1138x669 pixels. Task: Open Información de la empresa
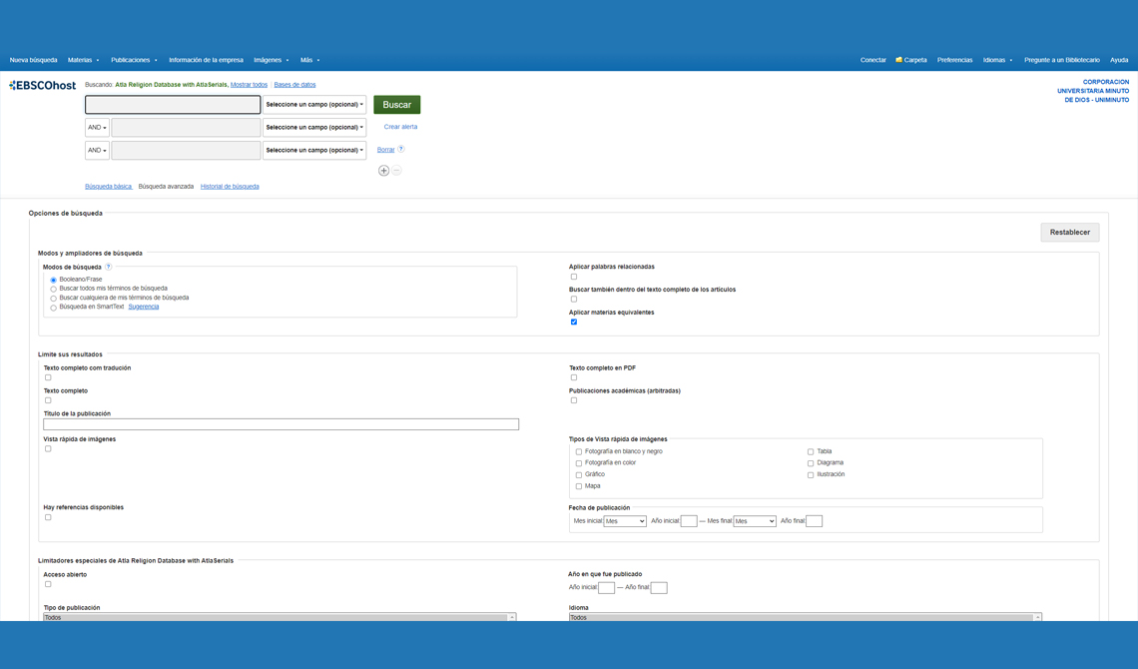[x=206, y=60]
